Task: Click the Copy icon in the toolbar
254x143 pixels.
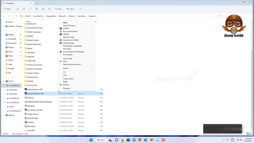Action: coord(24,9)
